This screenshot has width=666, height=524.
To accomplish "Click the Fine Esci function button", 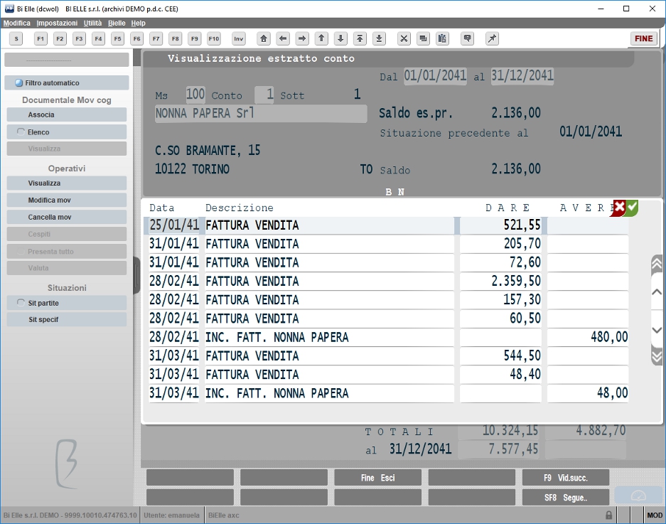I will [378, 478].
